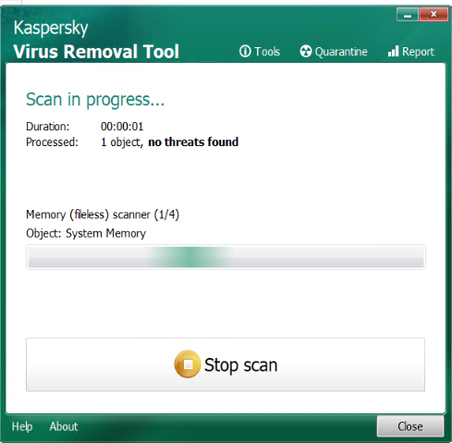Click the 'Duration:' label
Screen dimensions: 452x443
point(48,127)
